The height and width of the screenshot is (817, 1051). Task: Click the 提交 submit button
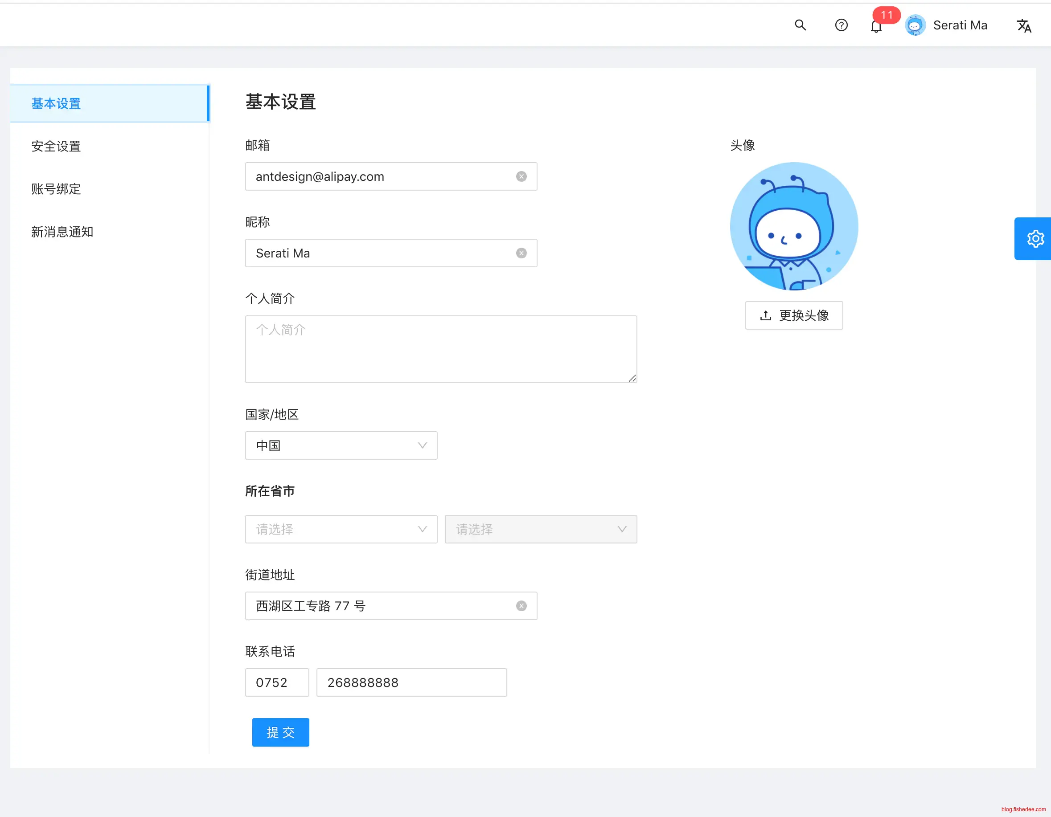click(x=280, y=732)
